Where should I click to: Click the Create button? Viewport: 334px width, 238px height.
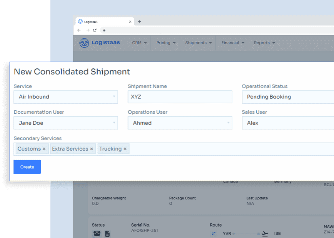click(27, 167)
